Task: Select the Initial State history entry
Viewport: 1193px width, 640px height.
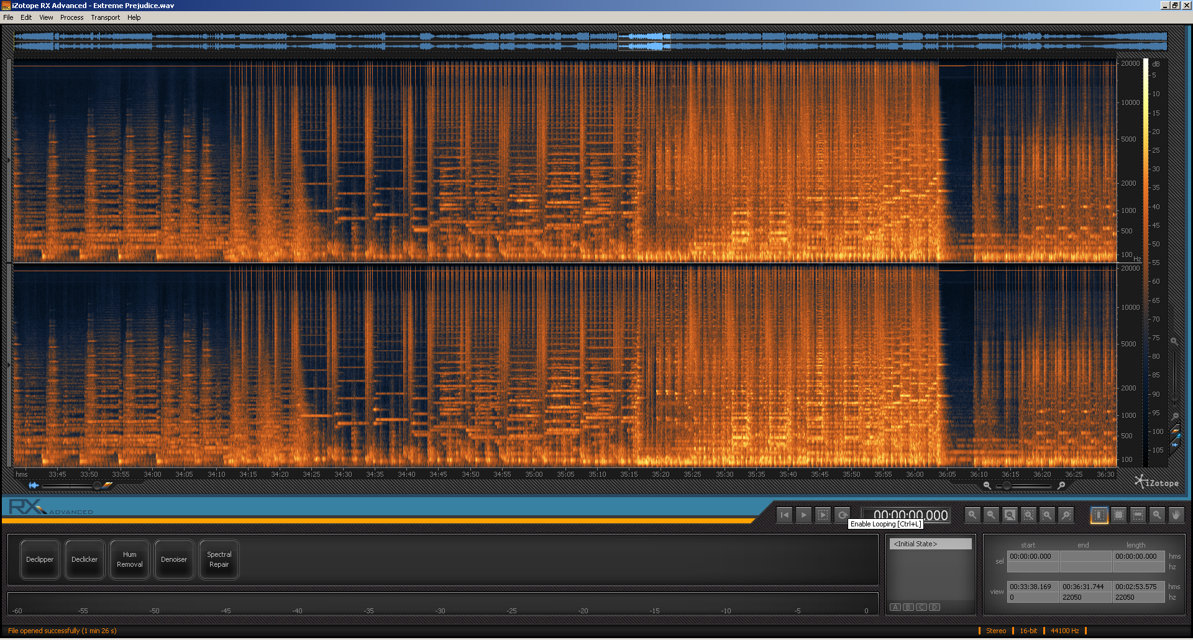Action: [930, 544]
